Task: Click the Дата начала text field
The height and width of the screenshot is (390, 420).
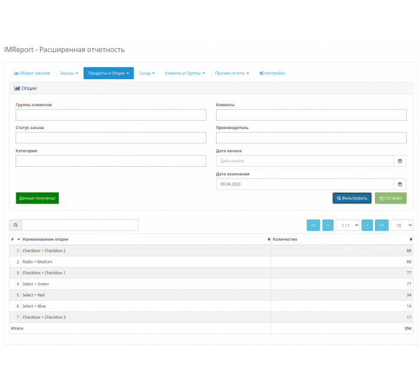Action: coord(305,161)
